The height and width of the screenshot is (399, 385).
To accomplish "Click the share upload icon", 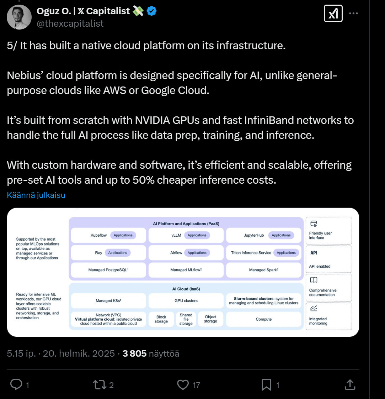I will (x=350, y=384).
